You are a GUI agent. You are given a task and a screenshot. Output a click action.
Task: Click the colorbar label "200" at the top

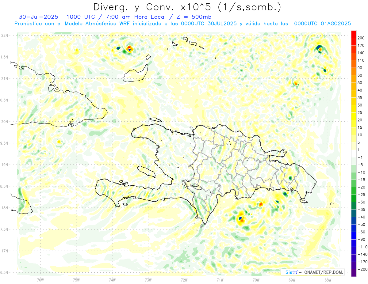361,38
